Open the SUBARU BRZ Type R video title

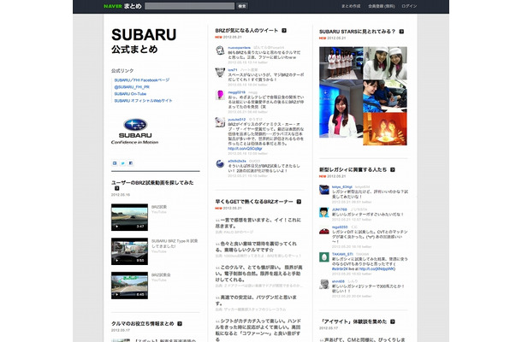click(175, 244)
